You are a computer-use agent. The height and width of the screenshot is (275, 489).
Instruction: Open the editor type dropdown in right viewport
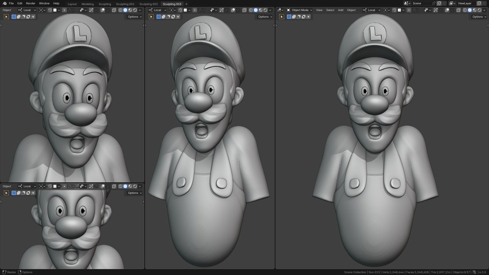281,10
